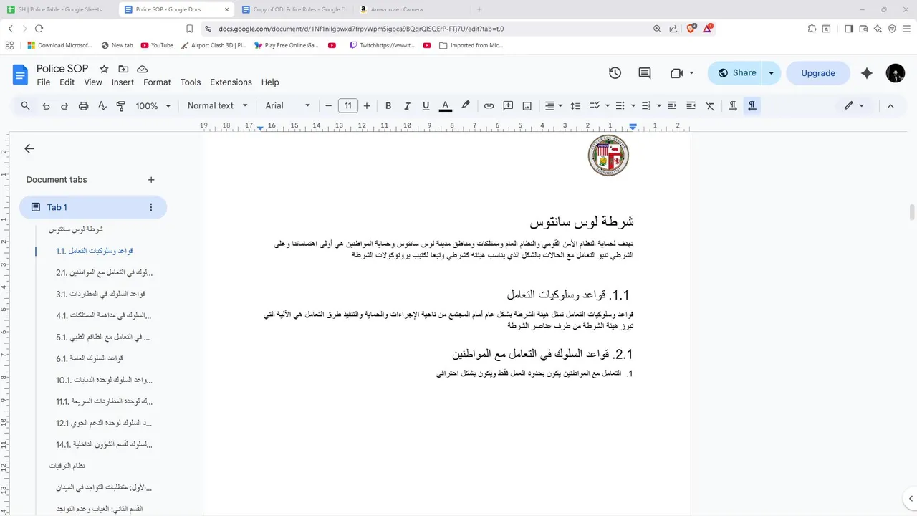Redo the last undone action
Viewport: 917px width, 516px height.
[64, 105]
